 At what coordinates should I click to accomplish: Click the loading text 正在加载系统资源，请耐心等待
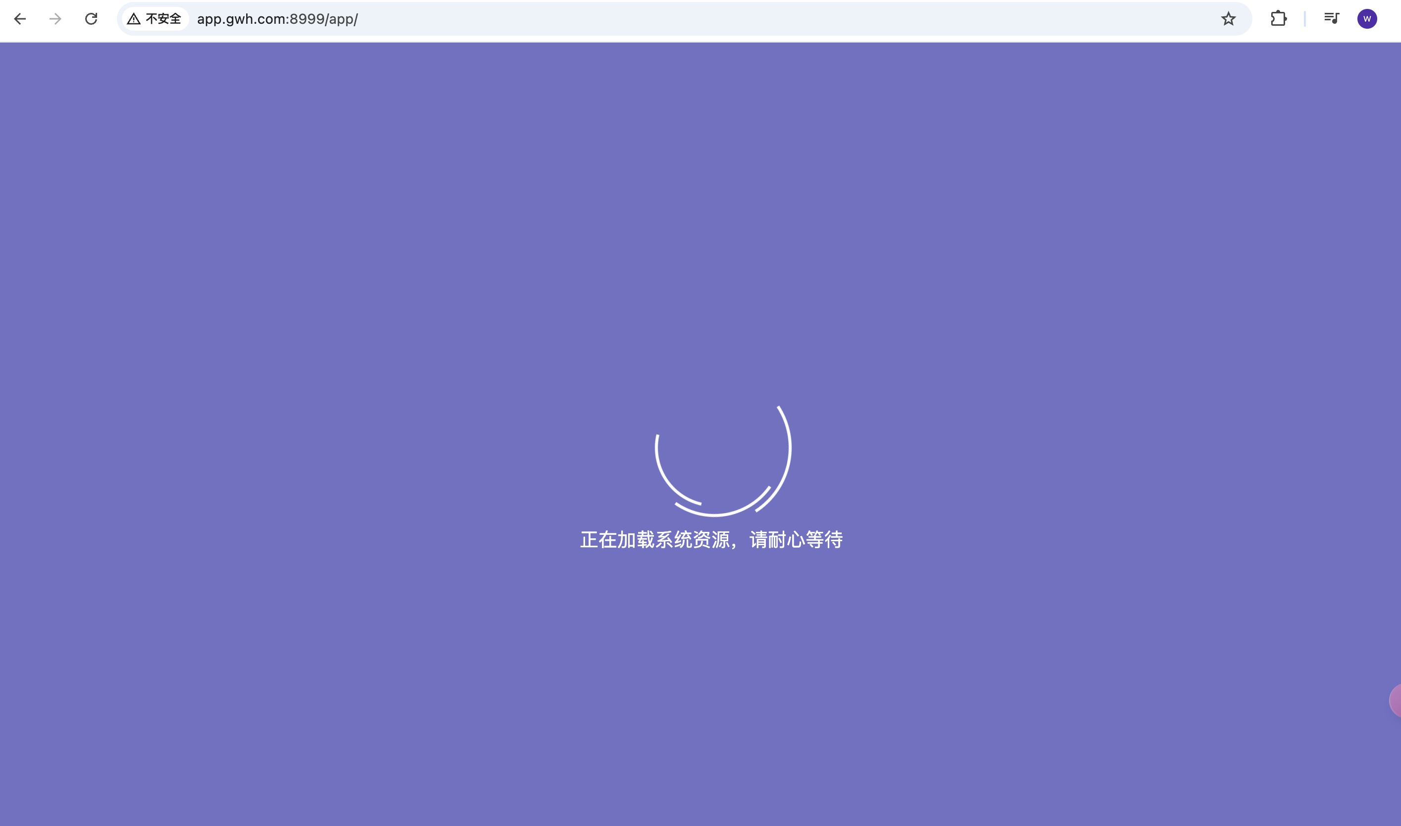711,539
